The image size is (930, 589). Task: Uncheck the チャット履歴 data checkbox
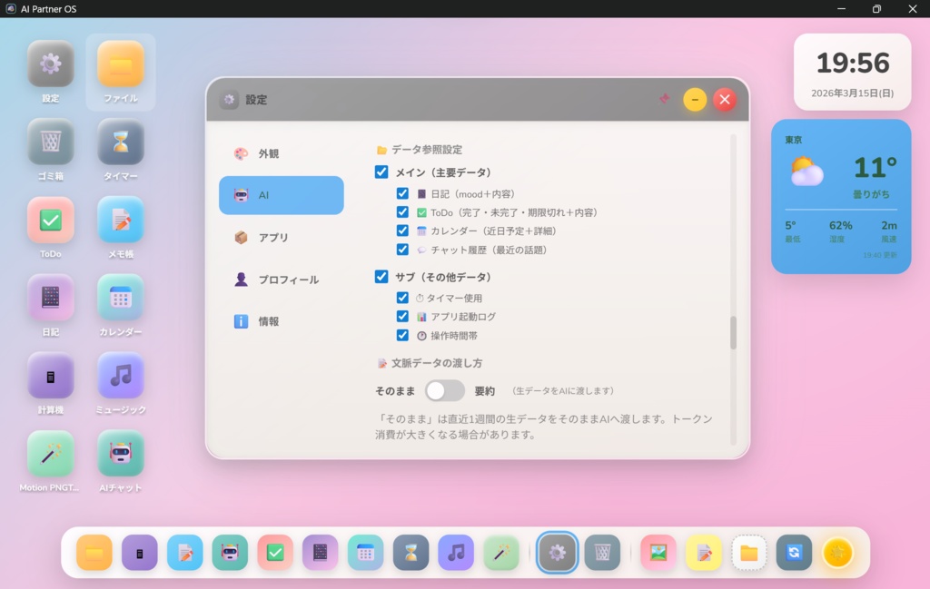pyautogui.click(x=402, y=250)
